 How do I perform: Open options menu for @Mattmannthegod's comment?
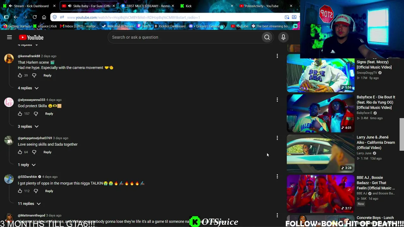277,215
